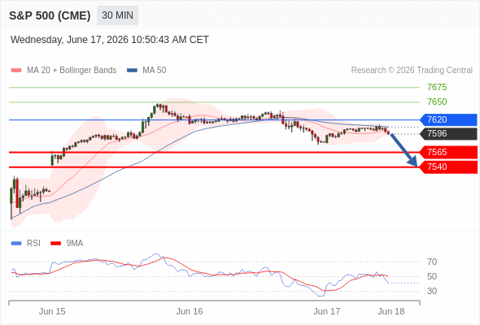Click the blue RSI legend swatch
The width and height of the screenshot is (480, 325).
[16, 244]
